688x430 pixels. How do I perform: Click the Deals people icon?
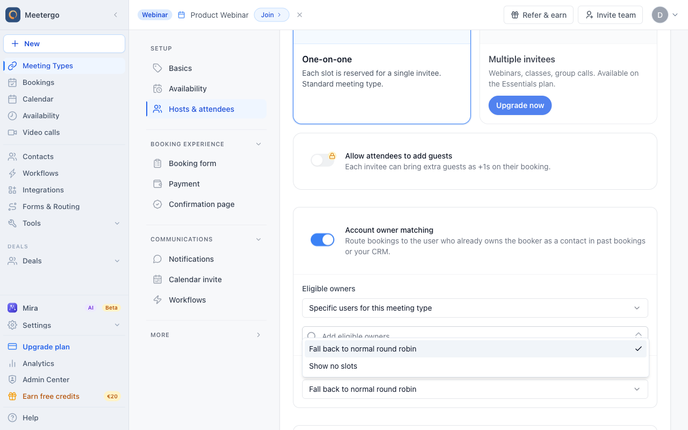point(12,261)
